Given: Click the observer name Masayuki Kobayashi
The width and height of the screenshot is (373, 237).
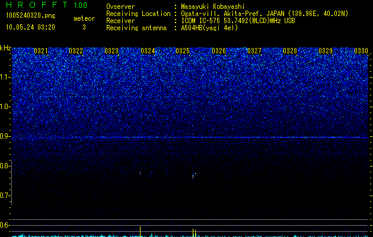Looking at the screenshot, I should (x=213, y=7).
